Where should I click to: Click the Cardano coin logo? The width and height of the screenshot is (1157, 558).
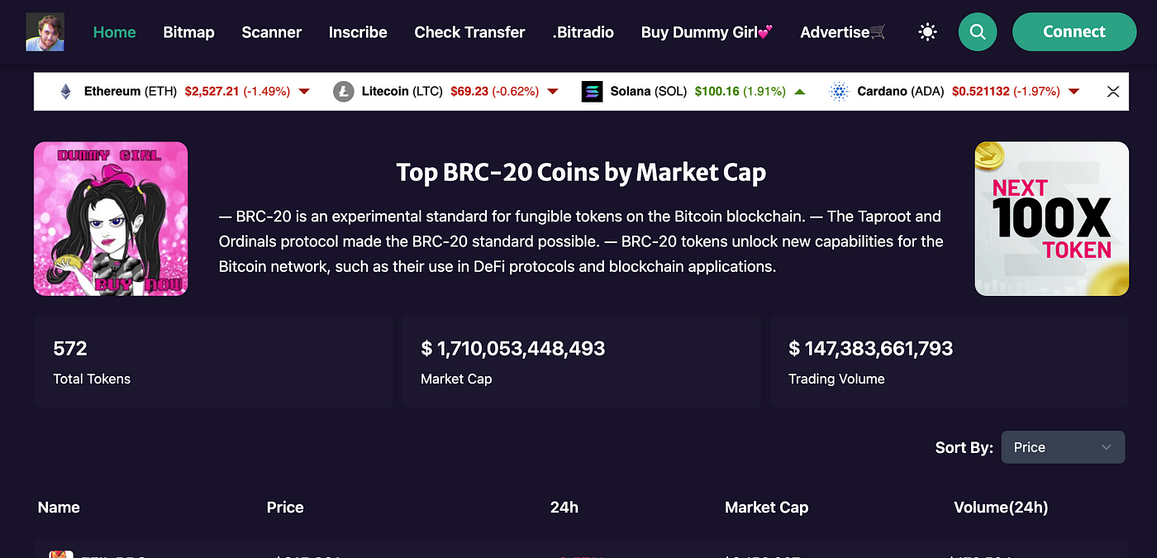839,92
